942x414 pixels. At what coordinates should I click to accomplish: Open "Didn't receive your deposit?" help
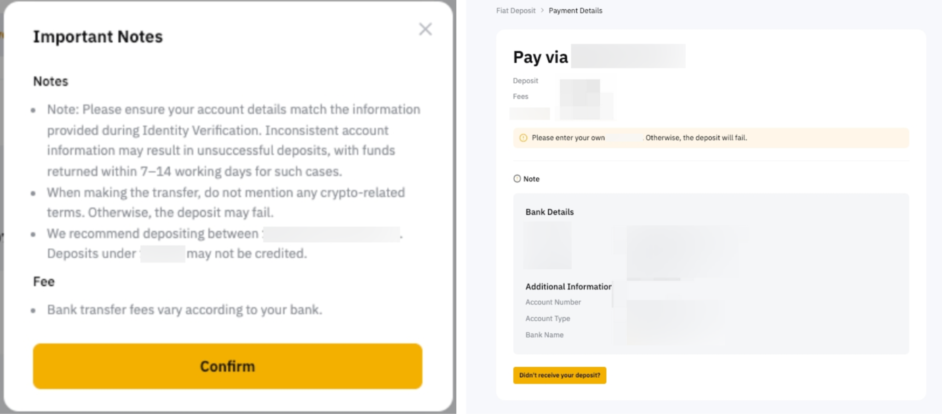[559, 375]
